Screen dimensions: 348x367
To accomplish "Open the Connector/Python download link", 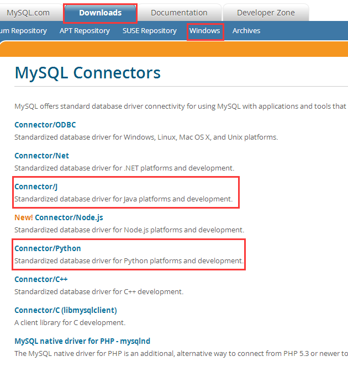I will point(48,248).
